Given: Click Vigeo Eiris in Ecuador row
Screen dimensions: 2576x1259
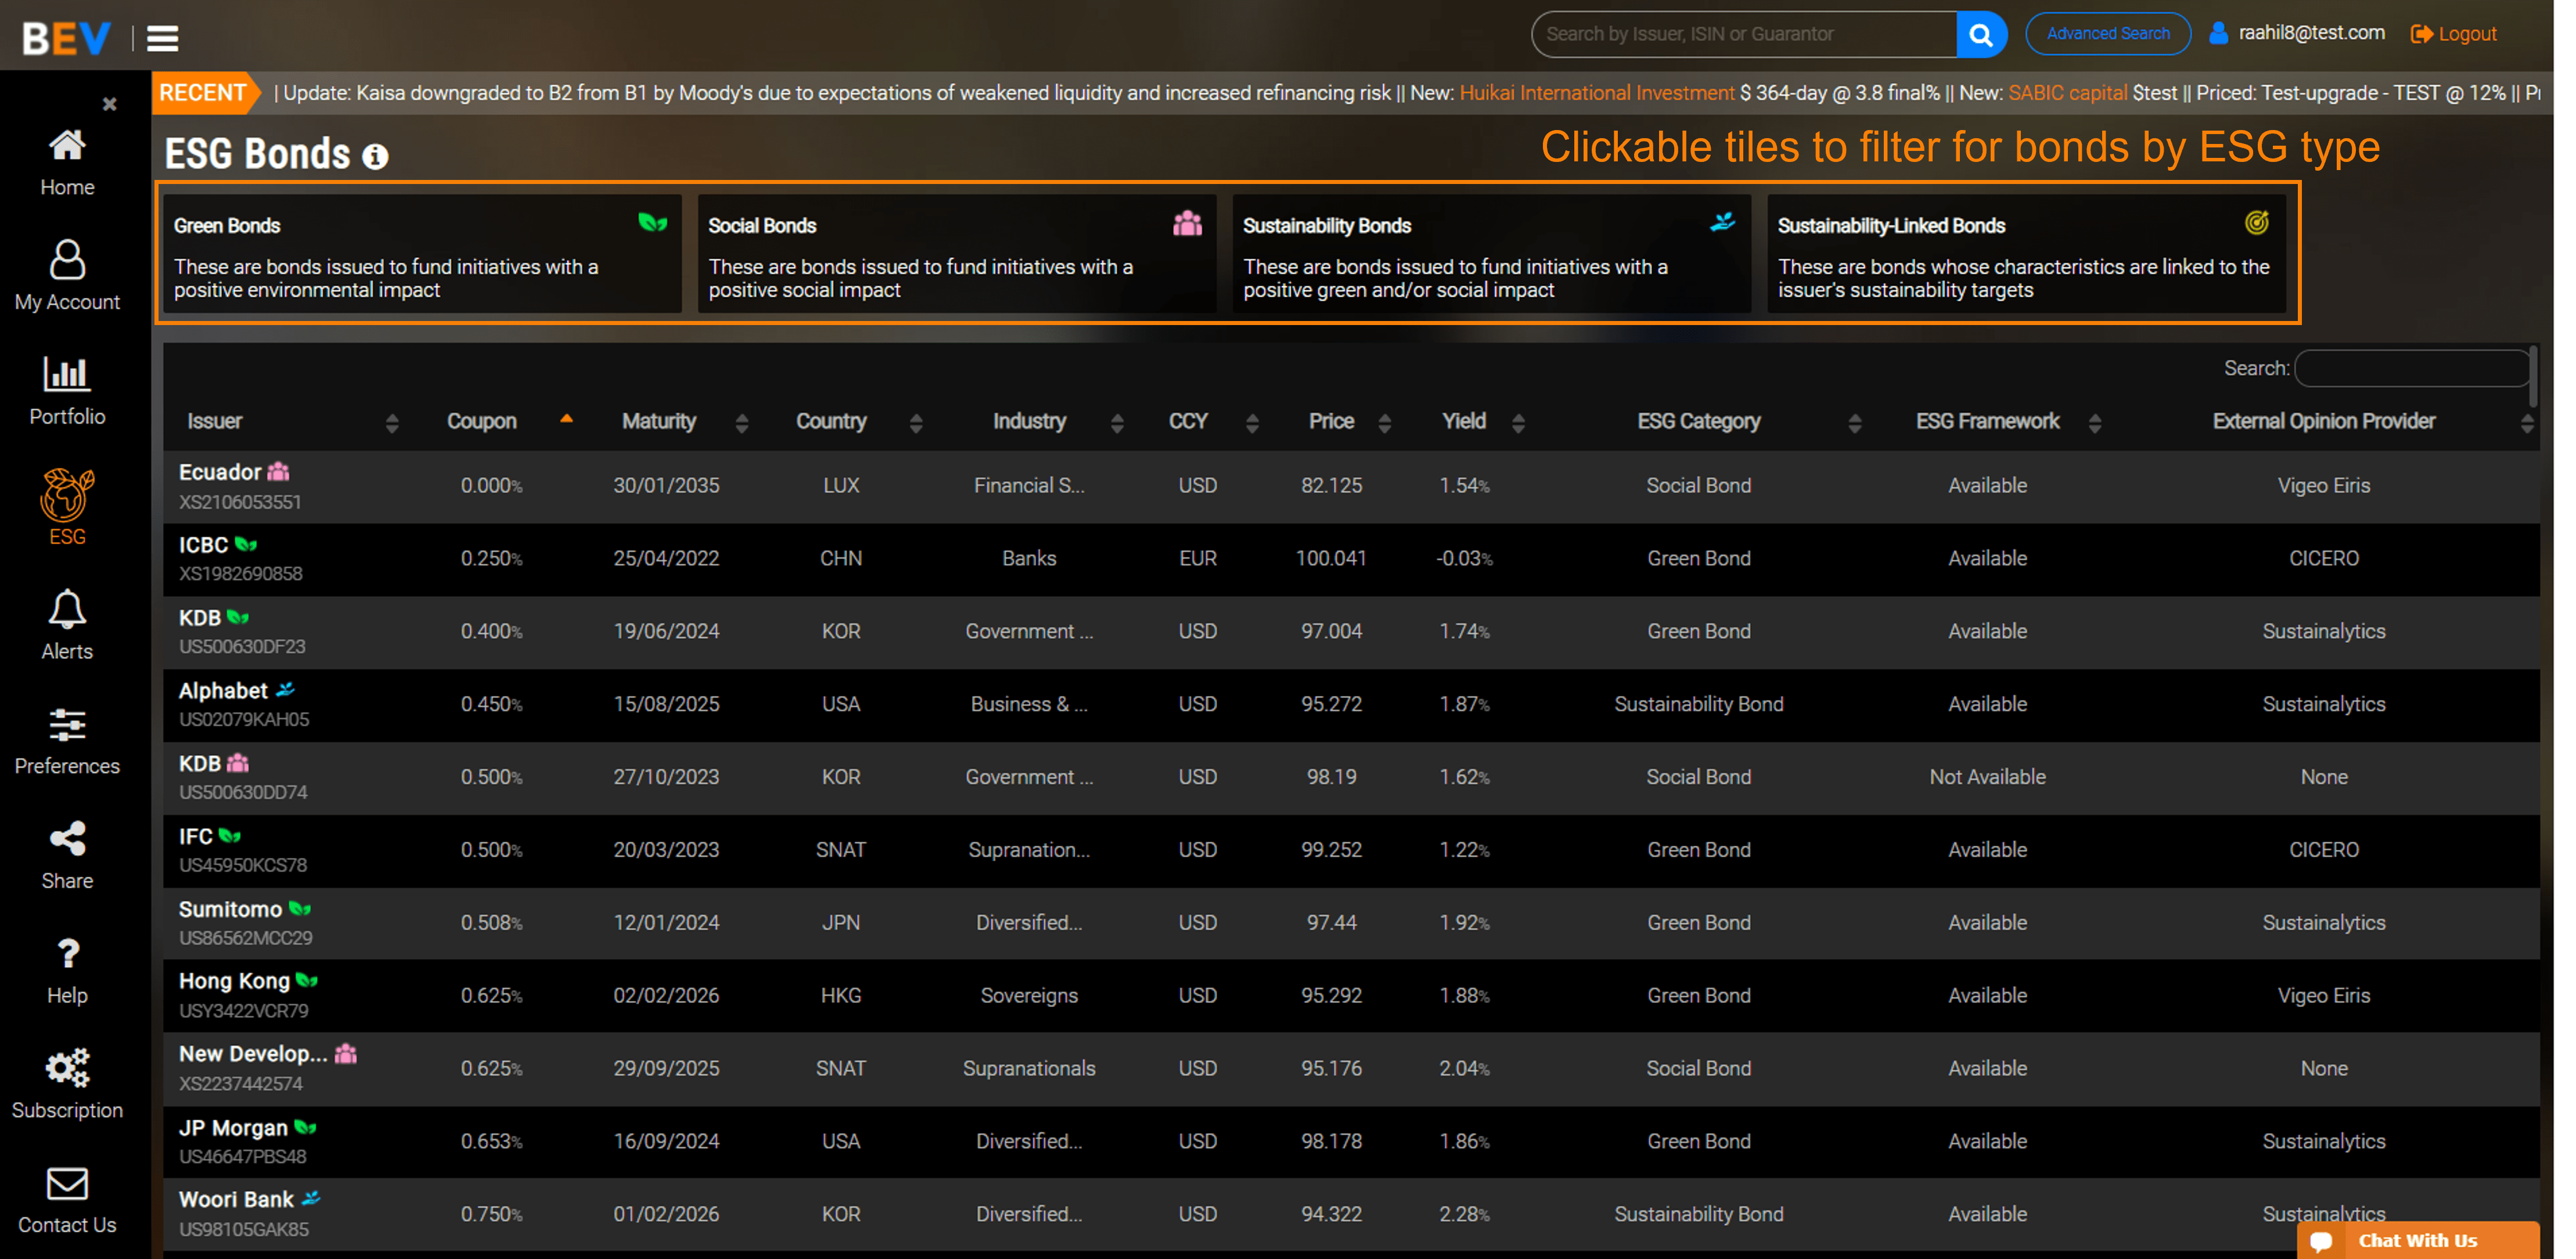Looking at the screenshot, I should (2323, 486).
